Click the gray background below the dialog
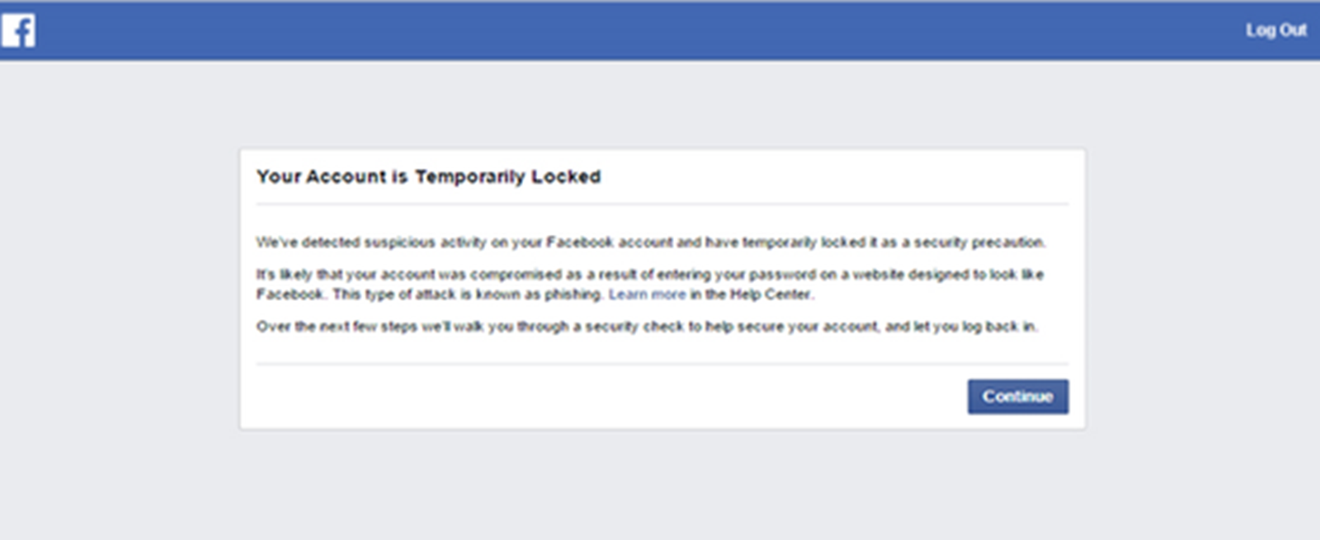The image size is (1320, 540). pyautogui.click(x=660, y=486)
